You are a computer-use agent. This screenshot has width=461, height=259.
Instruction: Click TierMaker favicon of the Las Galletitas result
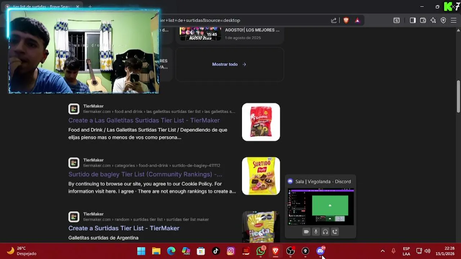tap(74, 109)
